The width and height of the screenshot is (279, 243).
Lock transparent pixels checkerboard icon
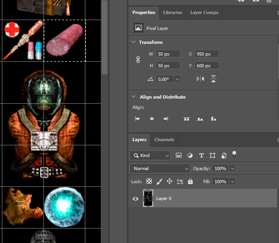point(149,181)
